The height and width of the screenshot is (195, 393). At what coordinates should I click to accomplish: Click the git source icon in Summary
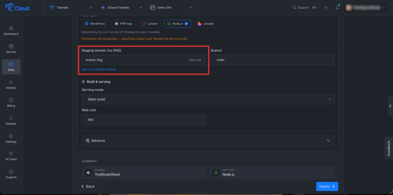88,172
